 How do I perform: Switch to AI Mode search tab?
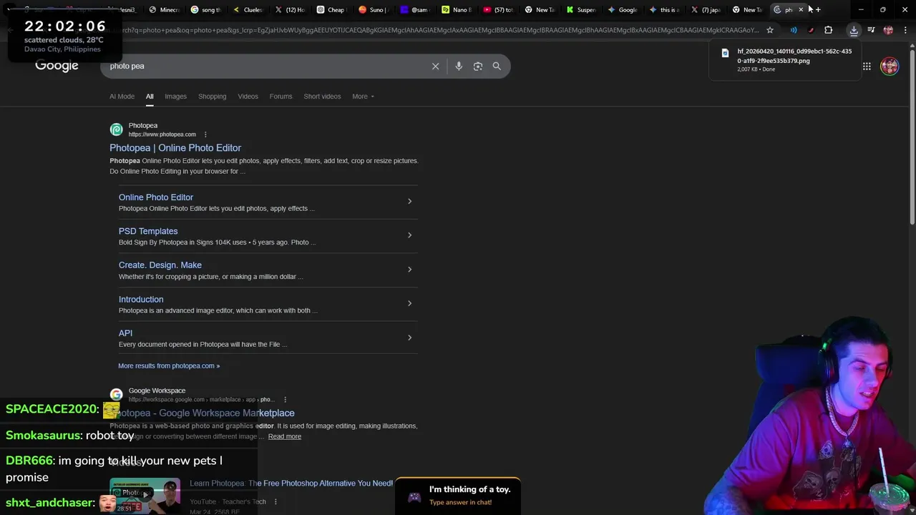tap(122, 97)
